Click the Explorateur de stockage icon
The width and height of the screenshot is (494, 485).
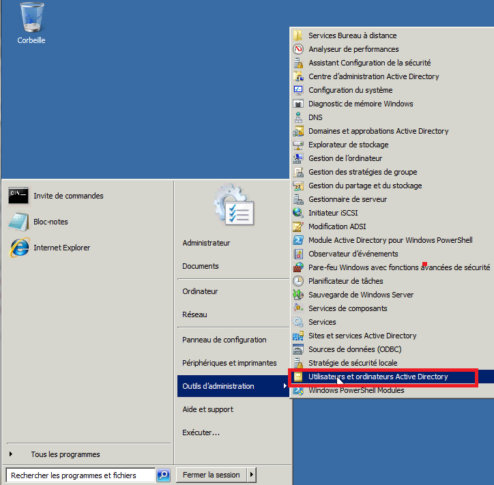(x=298, y=145)
